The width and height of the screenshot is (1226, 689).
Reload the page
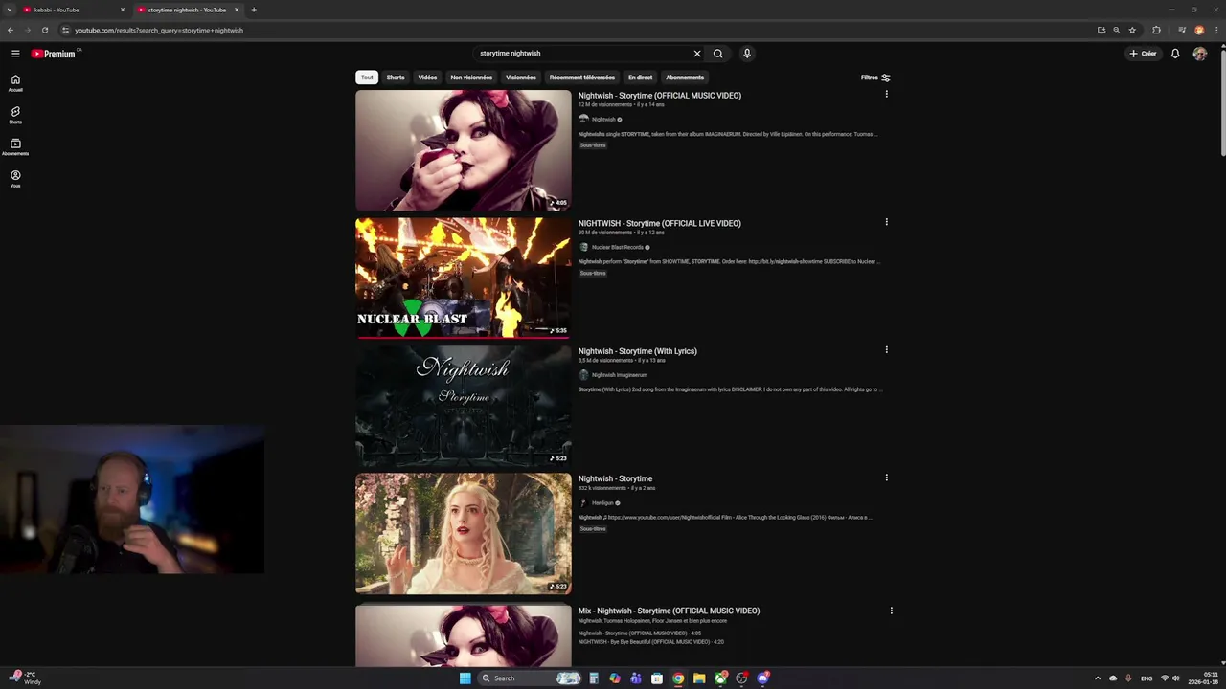44,30
